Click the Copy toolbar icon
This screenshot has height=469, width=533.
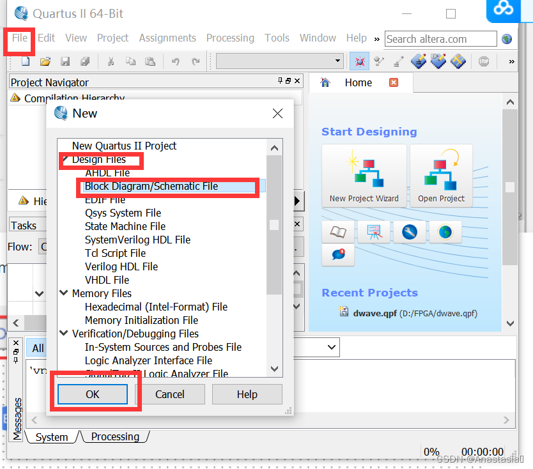[x=130, y=61]
